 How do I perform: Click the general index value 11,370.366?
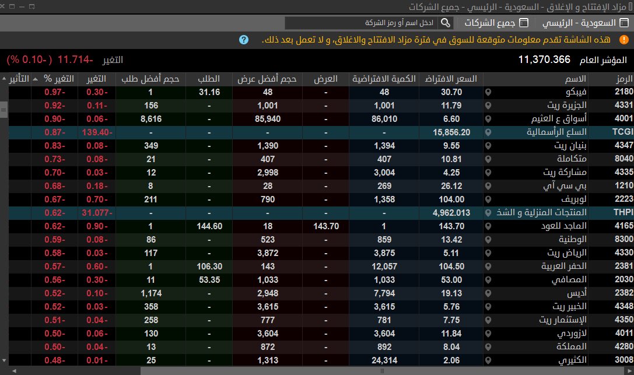(x=544, y=60)
